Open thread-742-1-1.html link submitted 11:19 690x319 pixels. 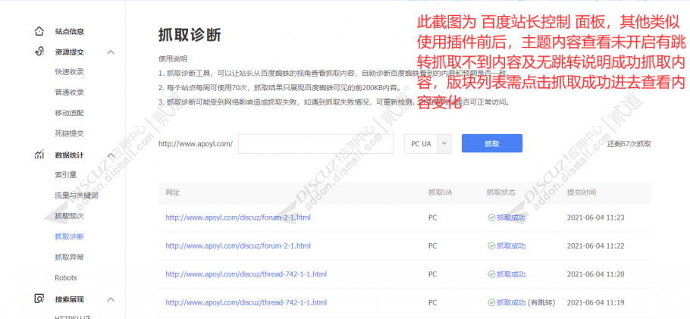point(246,303)
